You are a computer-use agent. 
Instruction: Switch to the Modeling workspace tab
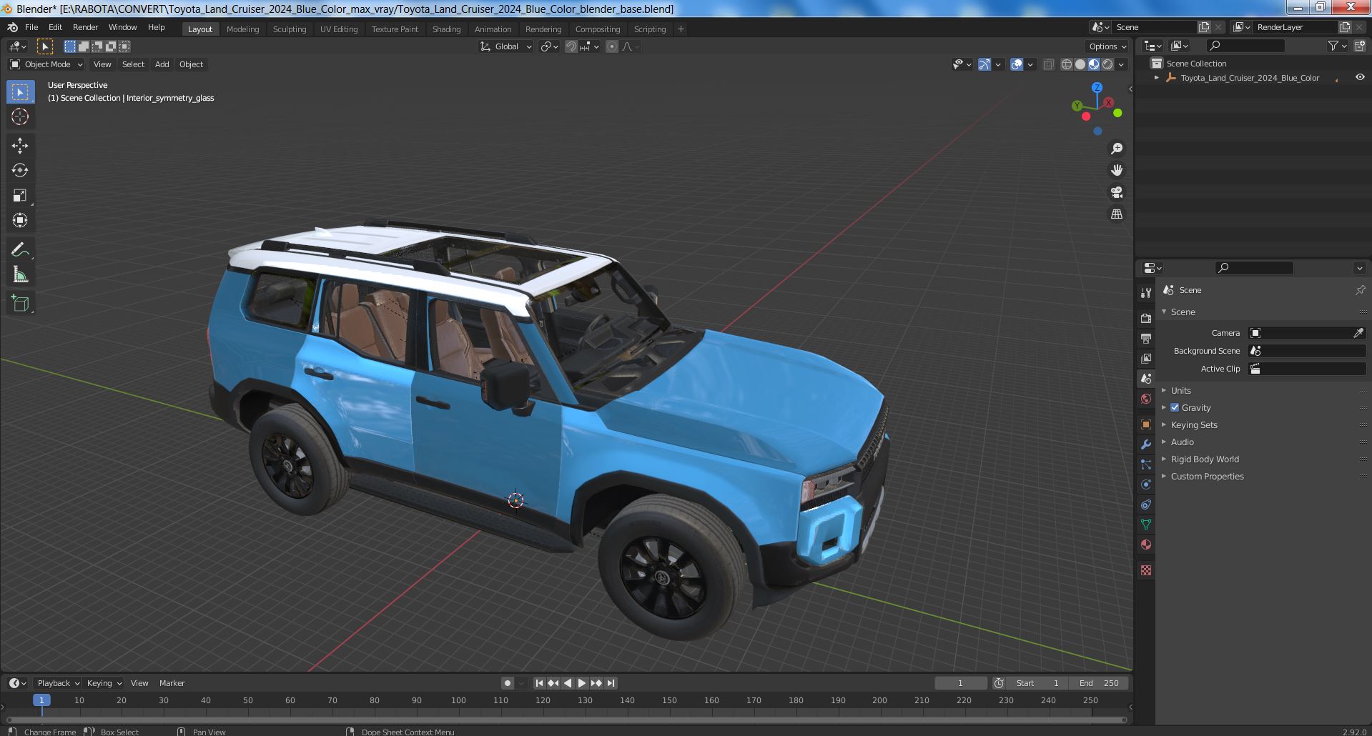(242, 29)
